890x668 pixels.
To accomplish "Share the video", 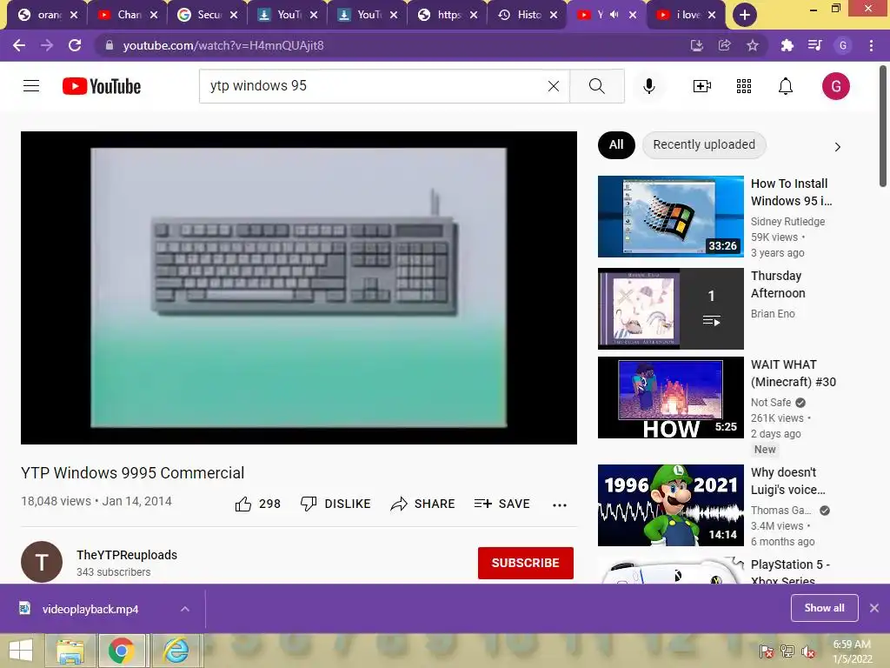I will pyautogui.click(x=423, y=504).
